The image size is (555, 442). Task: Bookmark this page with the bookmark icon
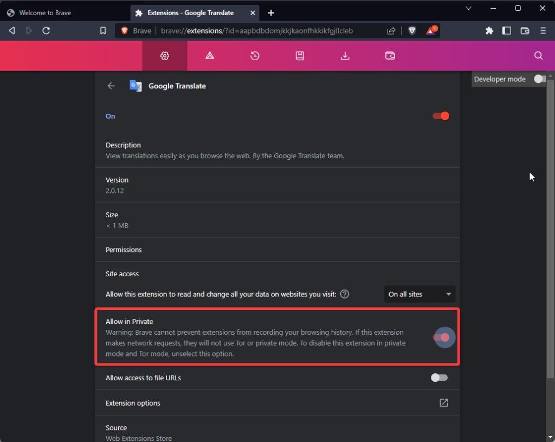coord(103,31)
